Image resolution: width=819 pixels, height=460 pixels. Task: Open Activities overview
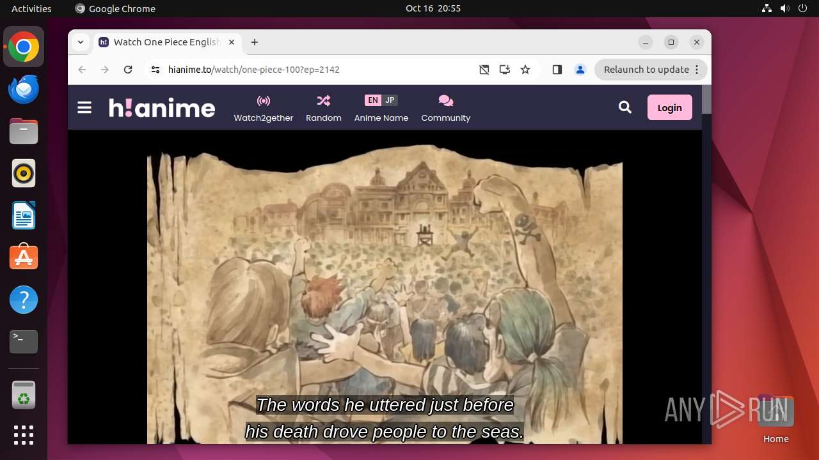click(31, 8)
